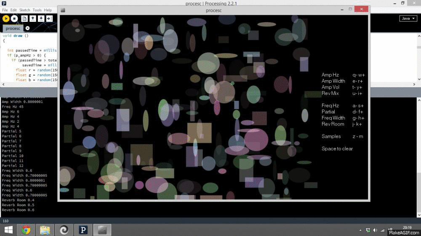Show hidden system tray icons
This screenshot has height=236, width=421.
coord(360,230)
